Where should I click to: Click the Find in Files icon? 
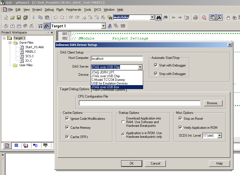(x=110, y=17)
